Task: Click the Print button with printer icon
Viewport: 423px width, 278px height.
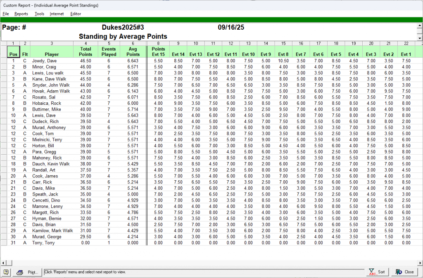Action: (x=27, y=272)
